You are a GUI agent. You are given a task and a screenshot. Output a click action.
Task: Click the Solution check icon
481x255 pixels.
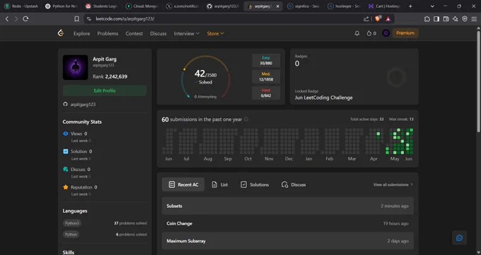tap(65, 151)
